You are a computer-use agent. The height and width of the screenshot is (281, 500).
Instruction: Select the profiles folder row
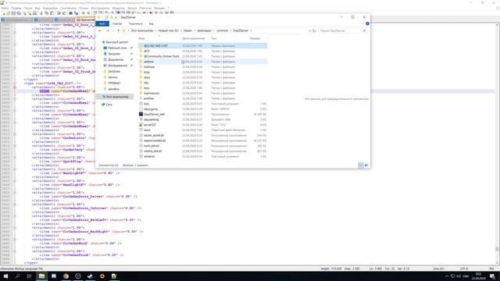[x=203, y=98]
